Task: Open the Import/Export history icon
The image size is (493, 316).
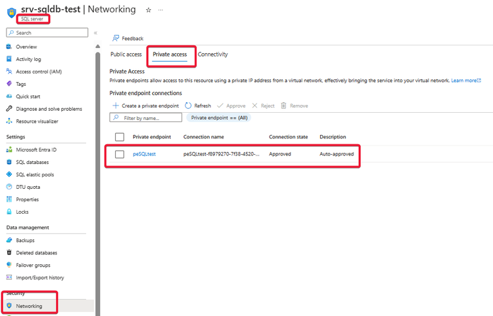Action: pos(9,277)
